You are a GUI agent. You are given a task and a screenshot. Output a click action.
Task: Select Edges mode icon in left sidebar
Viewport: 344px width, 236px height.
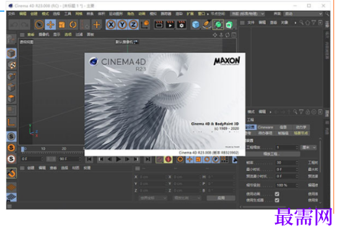(x=11, y=87)
